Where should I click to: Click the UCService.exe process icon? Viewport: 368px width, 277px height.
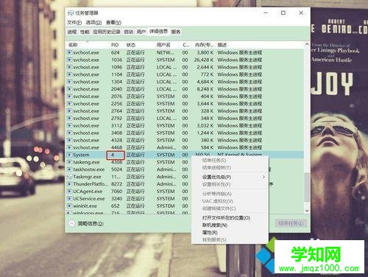click(x=70, y=199)
